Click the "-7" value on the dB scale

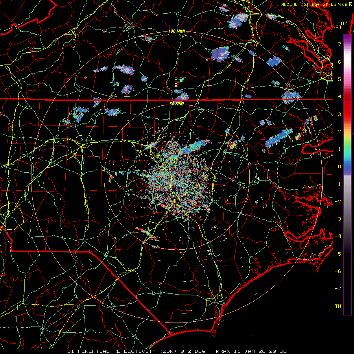point(338,289)
